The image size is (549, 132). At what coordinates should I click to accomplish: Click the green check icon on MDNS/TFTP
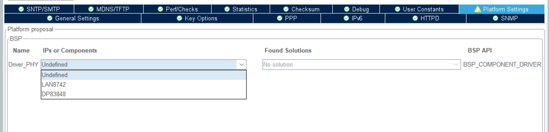[x=91, y=9]
